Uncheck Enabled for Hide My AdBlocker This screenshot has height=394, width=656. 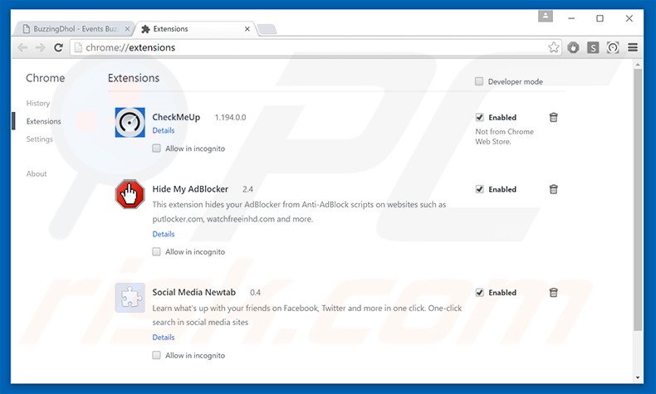(x=479, y=189)
